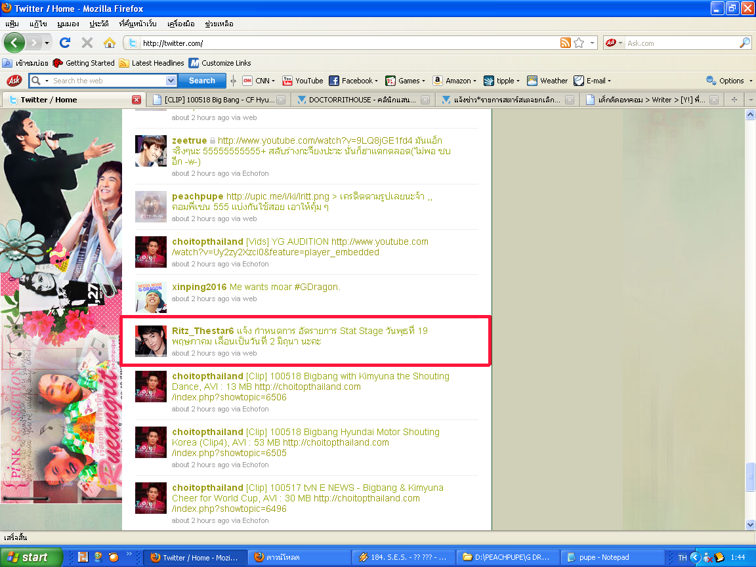Screen dimensions: 756x567
Task: Click zeetrue's avatar thumbnail
Action: (151, 151)
